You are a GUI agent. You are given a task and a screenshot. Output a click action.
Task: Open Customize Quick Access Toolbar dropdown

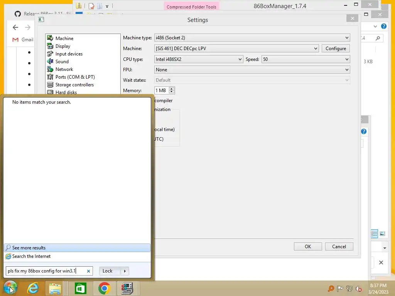click(x=107, y=6)
